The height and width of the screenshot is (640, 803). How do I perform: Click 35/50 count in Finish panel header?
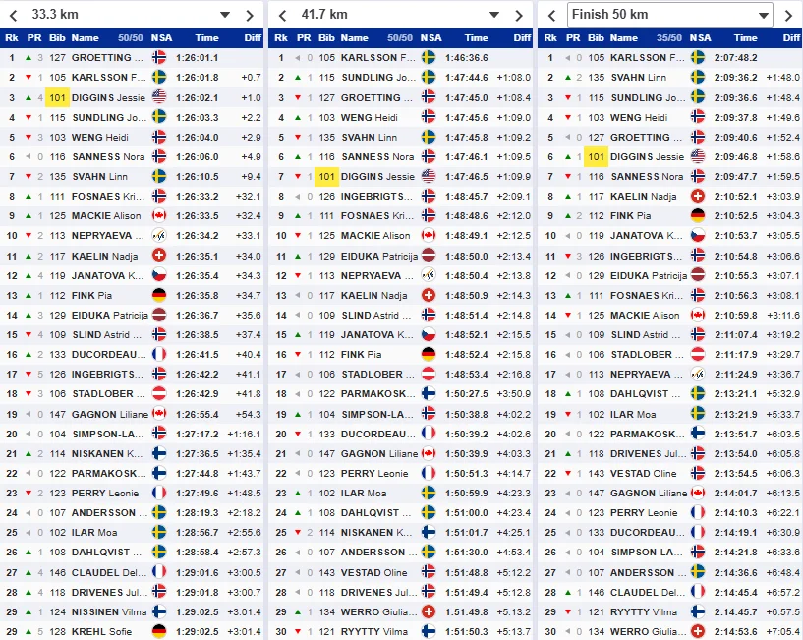click(x=668, y=38)
